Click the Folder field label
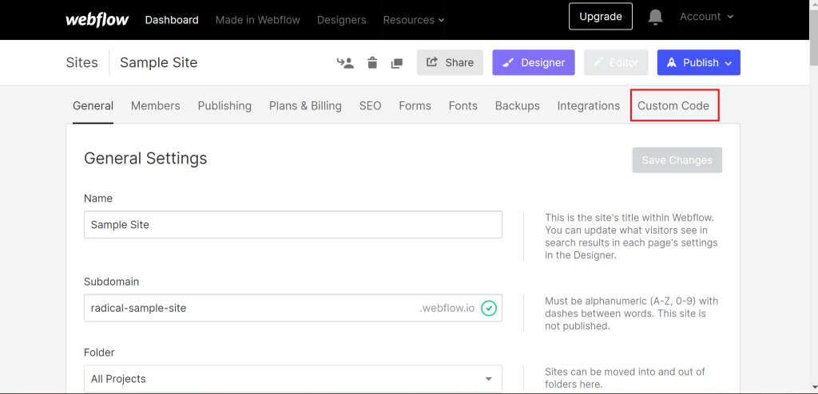 point(99,353)
